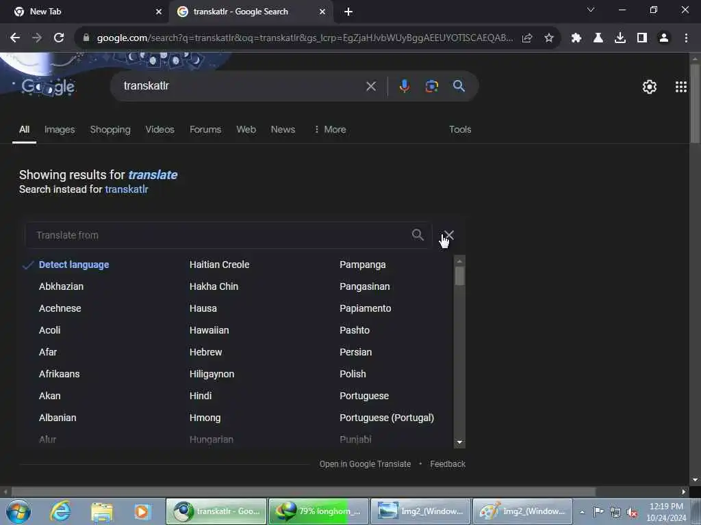Screen dimensions: 701x525
Task: Search instead for transkatlr link
Action: click(x=127, y=189)
